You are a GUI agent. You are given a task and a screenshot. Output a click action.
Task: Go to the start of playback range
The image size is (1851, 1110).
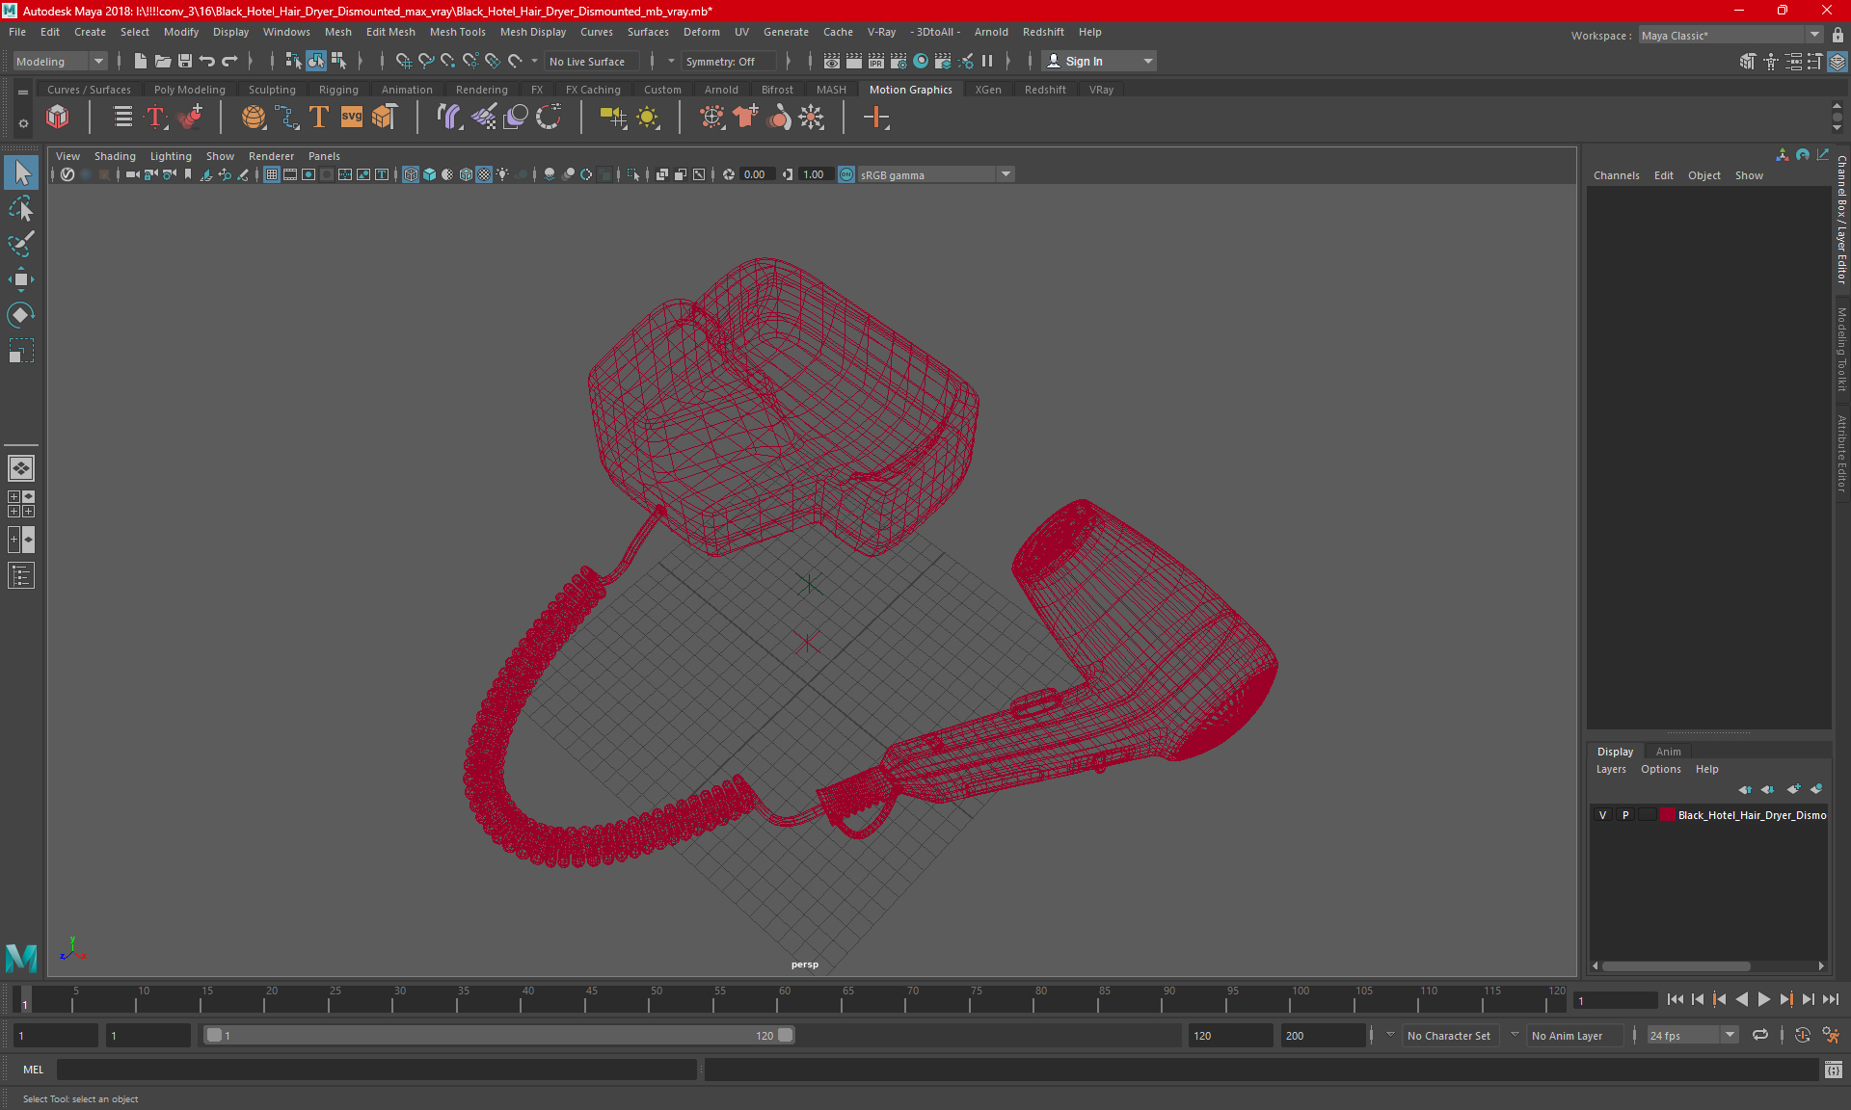1675,999
